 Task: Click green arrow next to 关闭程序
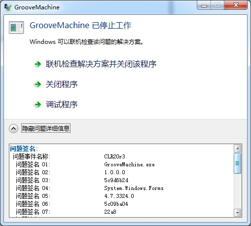pos(38,84)
